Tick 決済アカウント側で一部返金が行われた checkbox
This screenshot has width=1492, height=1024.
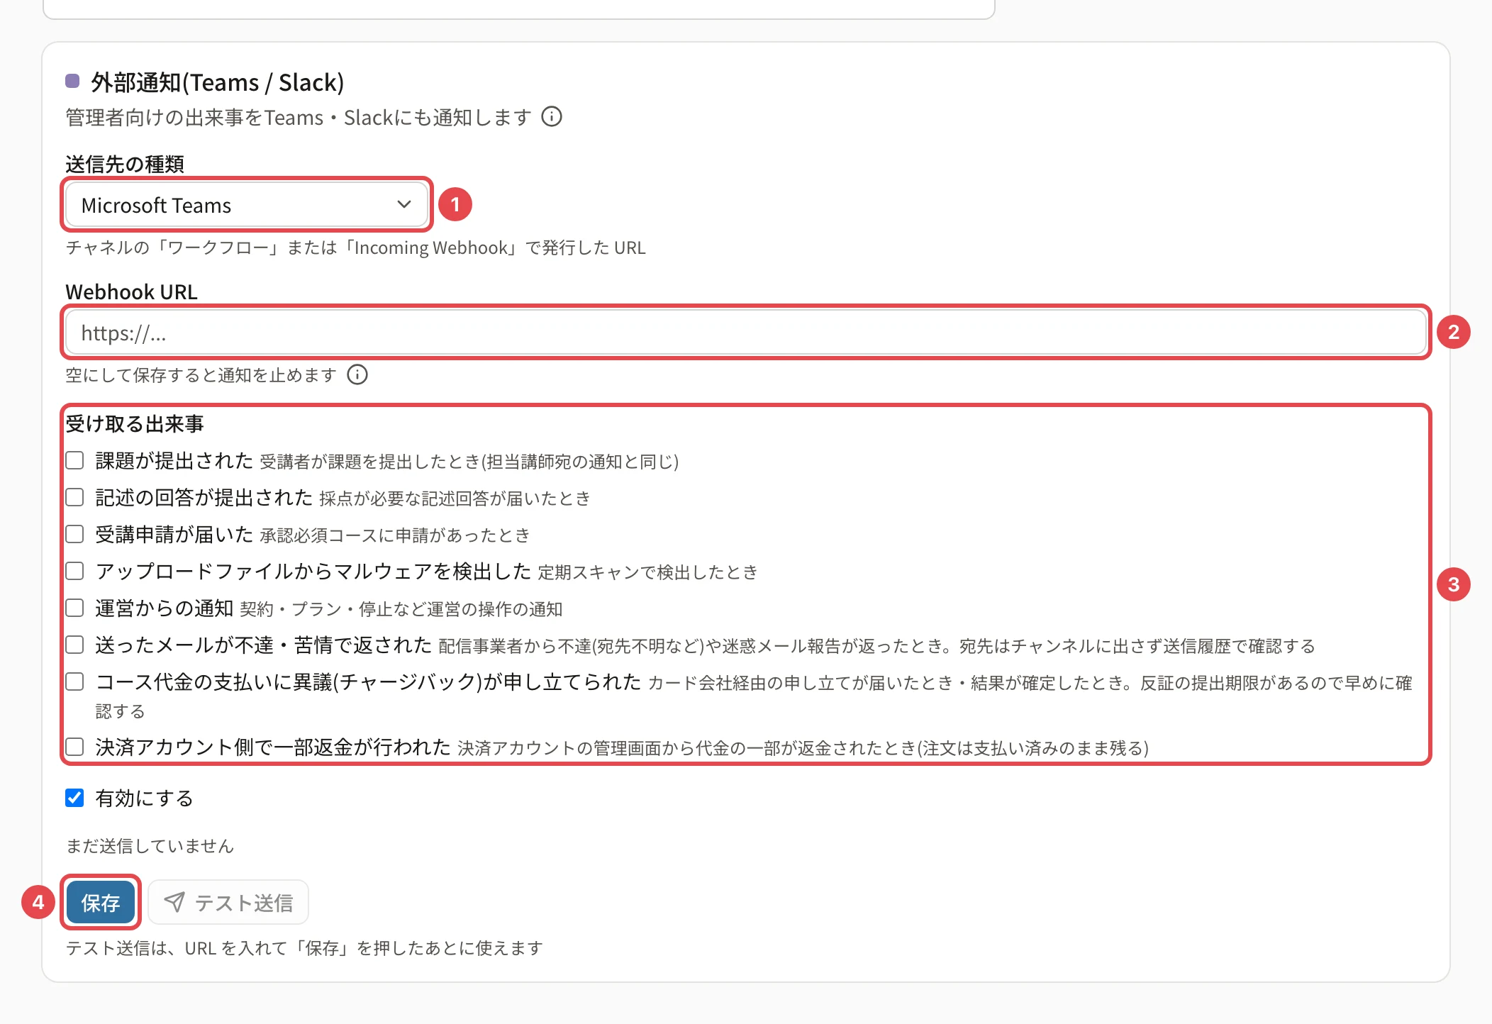(74, 747)
